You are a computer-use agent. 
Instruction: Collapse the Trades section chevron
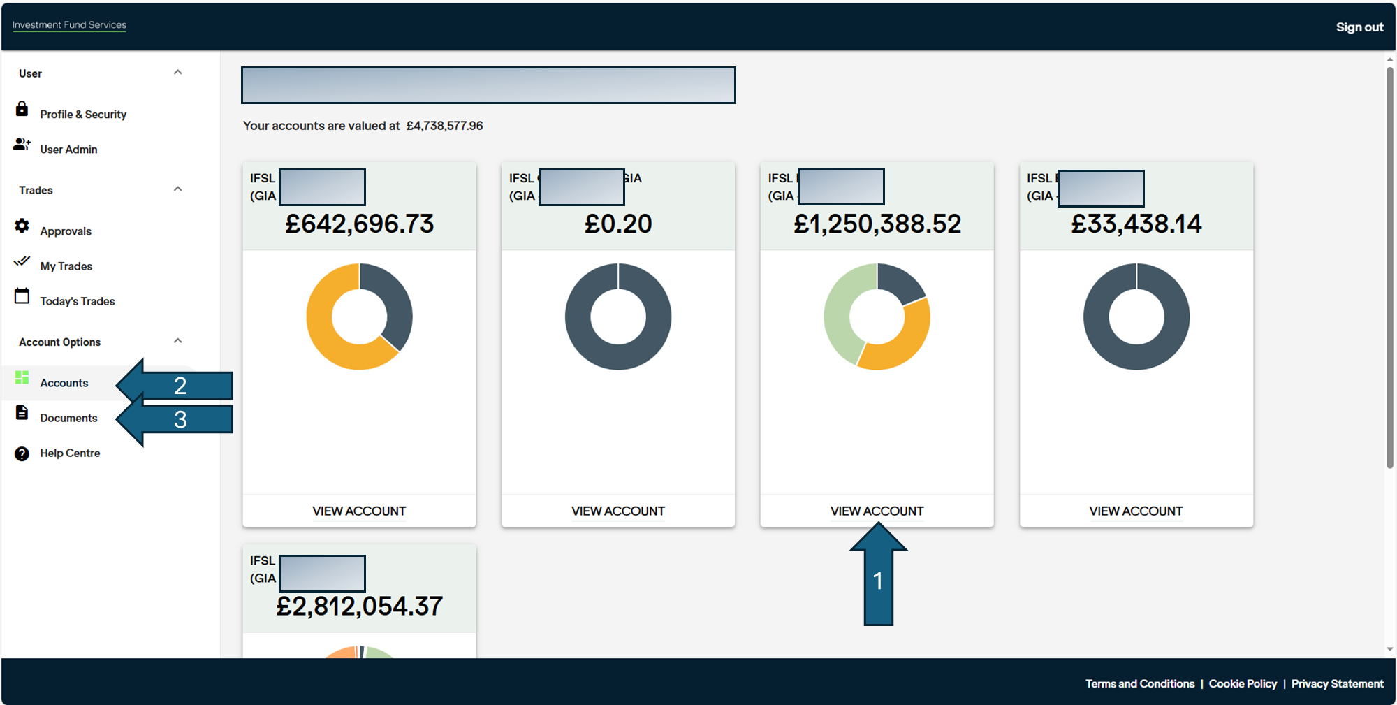(178, 189)
